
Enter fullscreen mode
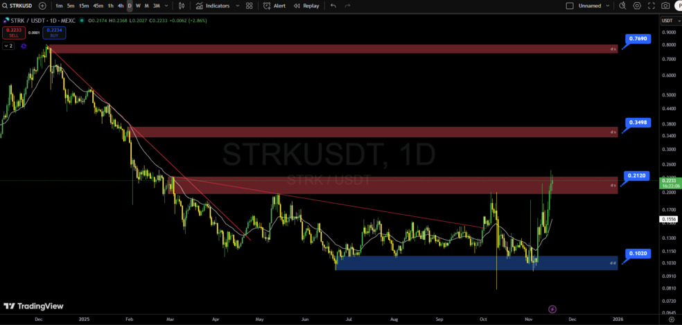652,6
